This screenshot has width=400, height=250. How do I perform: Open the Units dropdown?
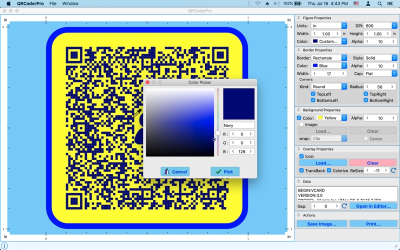(x=329, y=26)
